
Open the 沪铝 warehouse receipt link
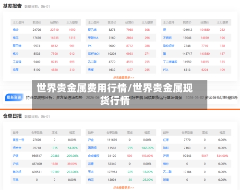click(x=16, y=164)
